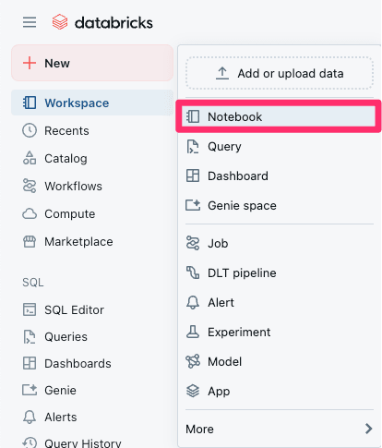Screen dimensions: 382x448
Task: Choose Dashboard in the New menu
Action: point(280,176)
